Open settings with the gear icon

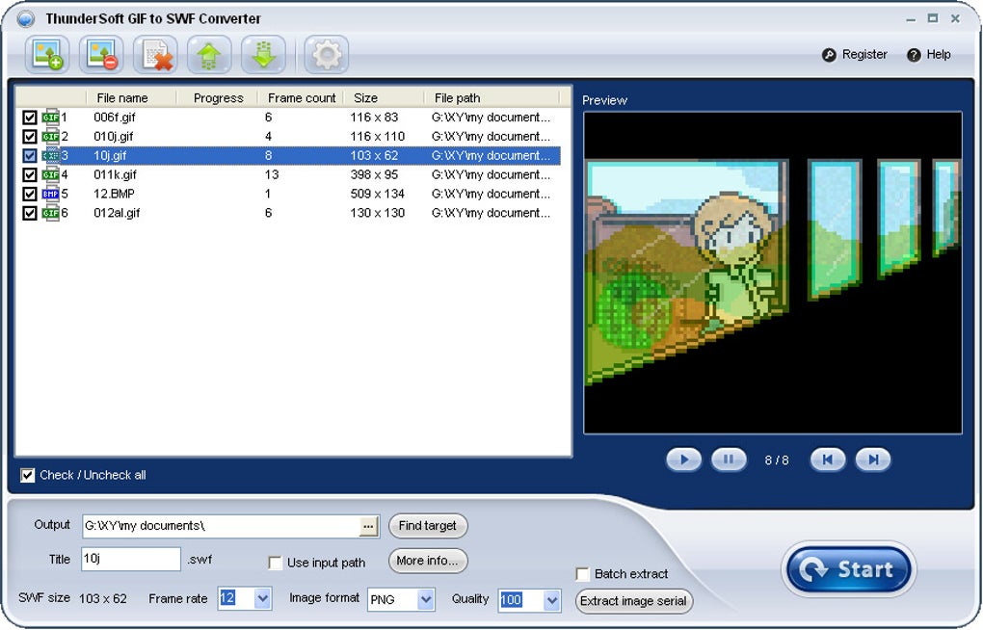(x=326, y=55)
